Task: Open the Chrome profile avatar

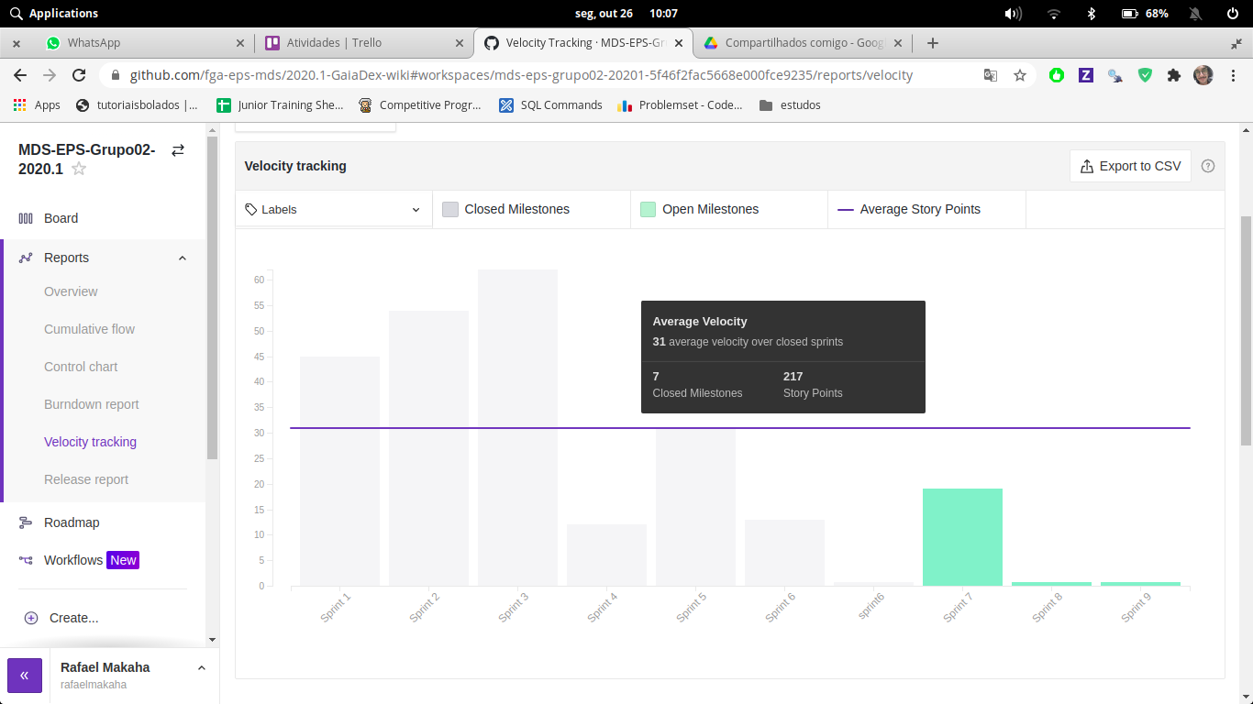Action: pos(1203,75)
